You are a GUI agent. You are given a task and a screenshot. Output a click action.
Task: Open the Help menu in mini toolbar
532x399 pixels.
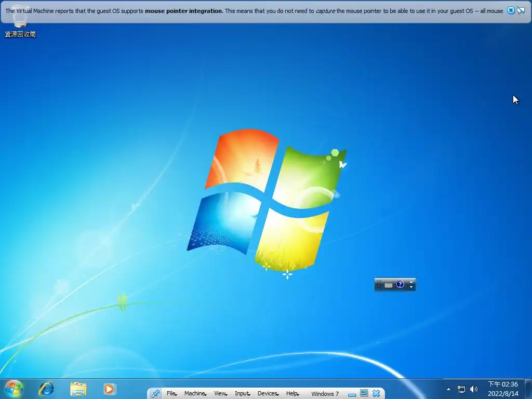pyautogui.click(x=292, y=394)
